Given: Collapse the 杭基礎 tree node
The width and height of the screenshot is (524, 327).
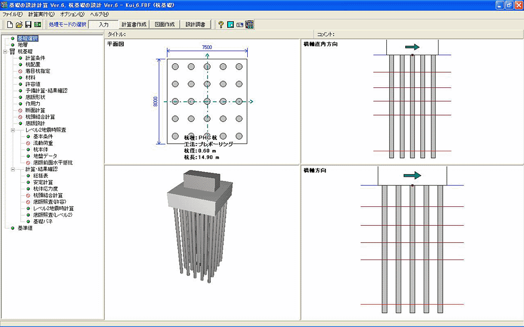Looking at the screenshot, I should (5, 52).
